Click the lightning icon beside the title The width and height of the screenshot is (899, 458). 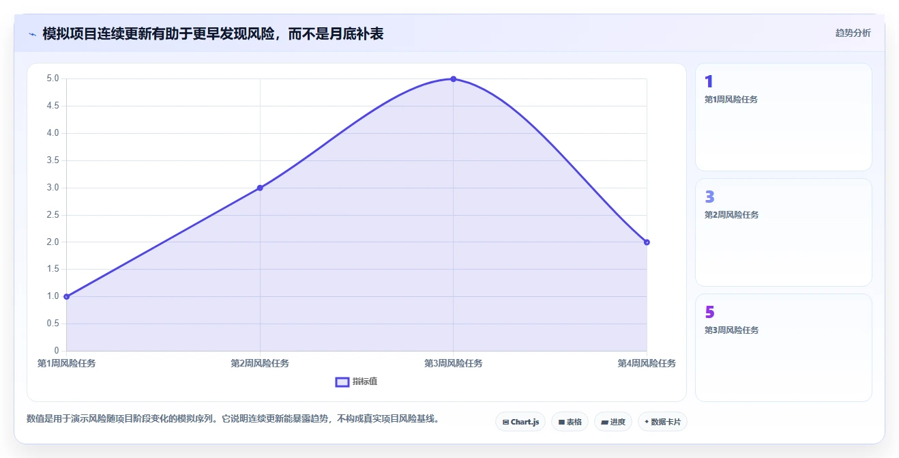(x=32, y=34)
